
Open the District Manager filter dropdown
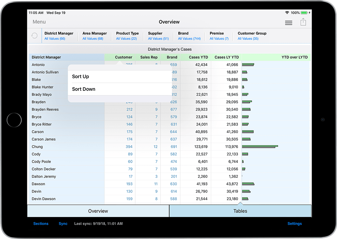click(59, 36)
